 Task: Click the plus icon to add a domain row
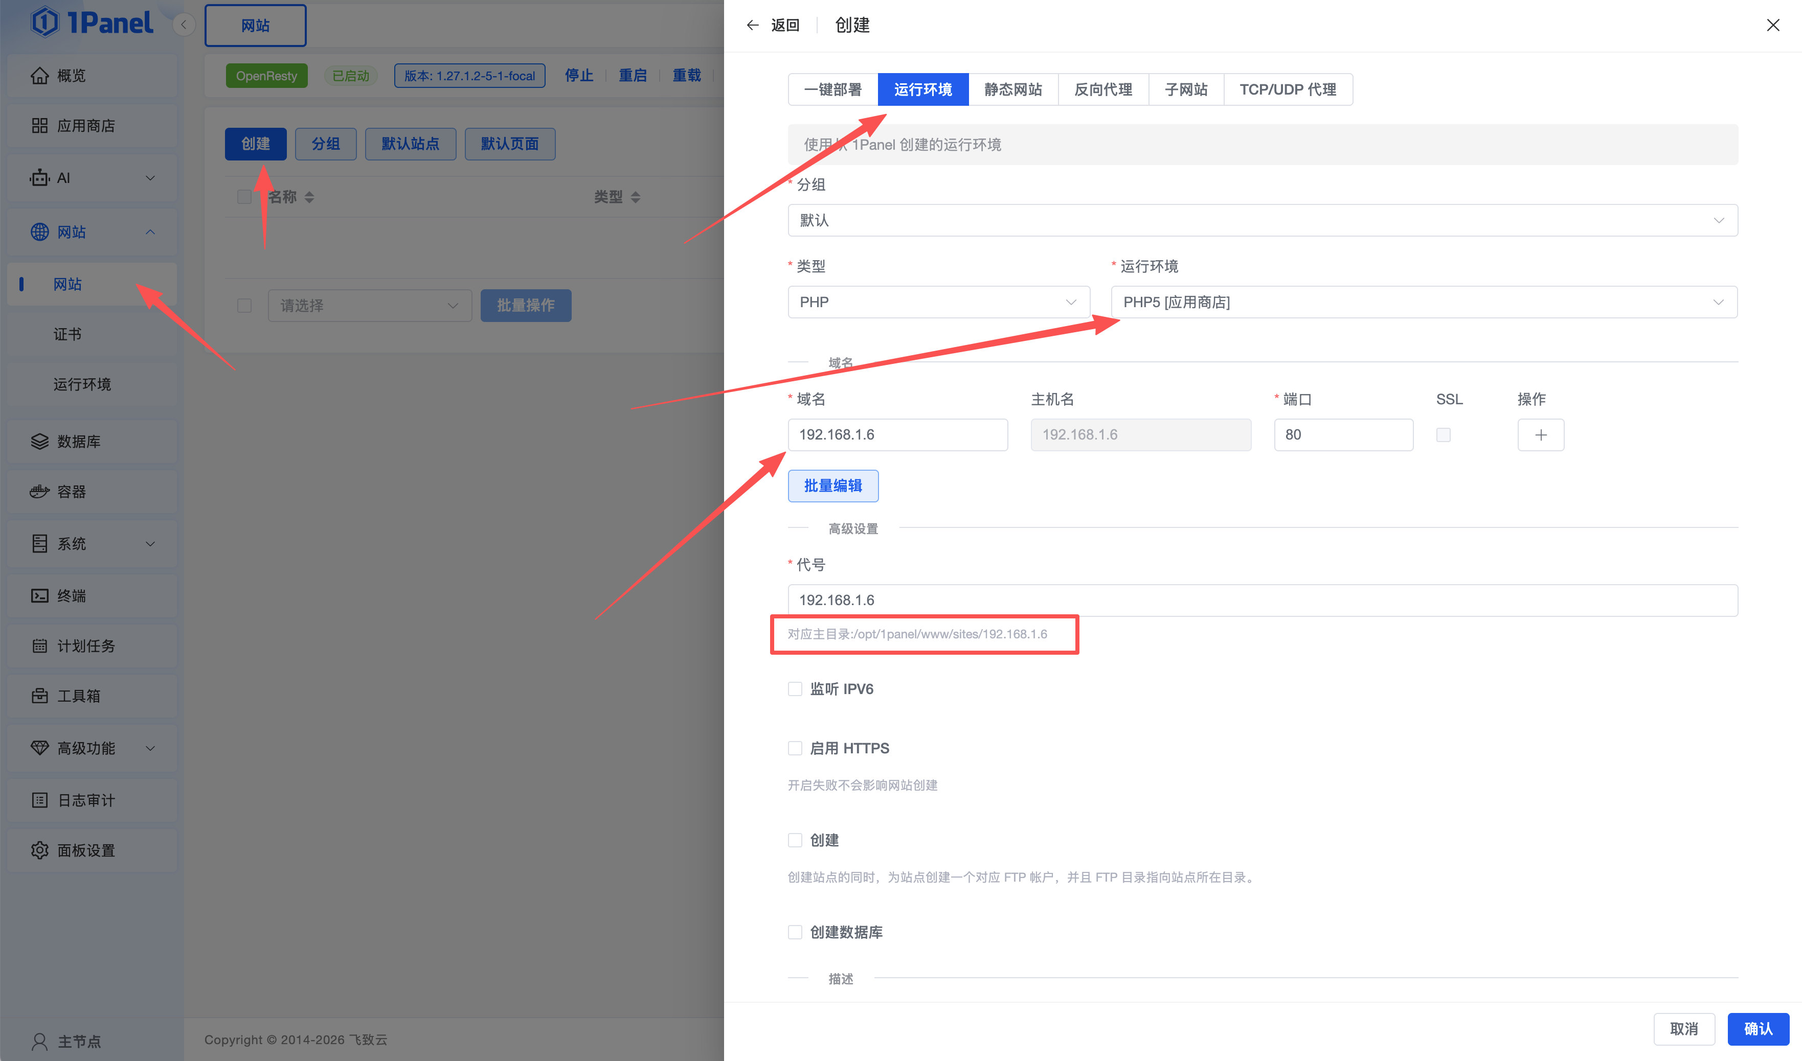click(1540, 435)
